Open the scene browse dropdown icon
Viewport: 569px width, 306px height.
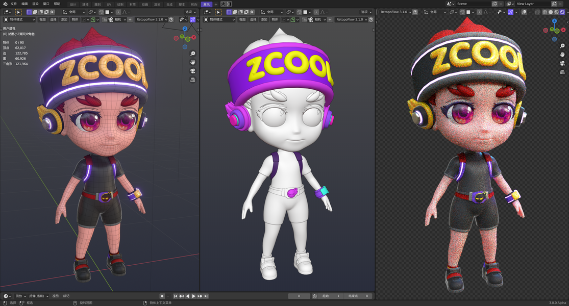[450, 4]
